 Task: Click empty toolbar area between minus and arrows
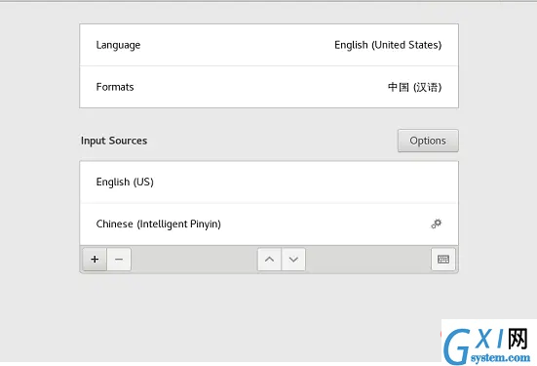pos(194,259)
